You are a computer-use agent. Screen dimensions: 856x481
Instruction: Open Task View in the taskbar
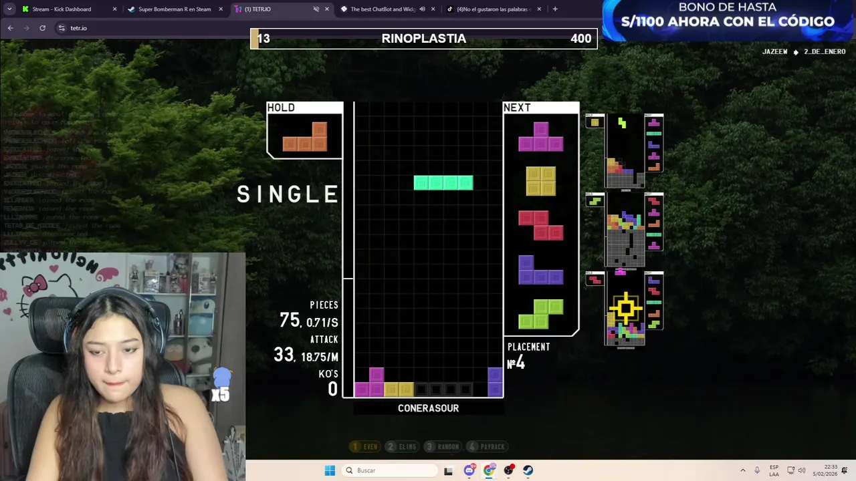point(448,470)
